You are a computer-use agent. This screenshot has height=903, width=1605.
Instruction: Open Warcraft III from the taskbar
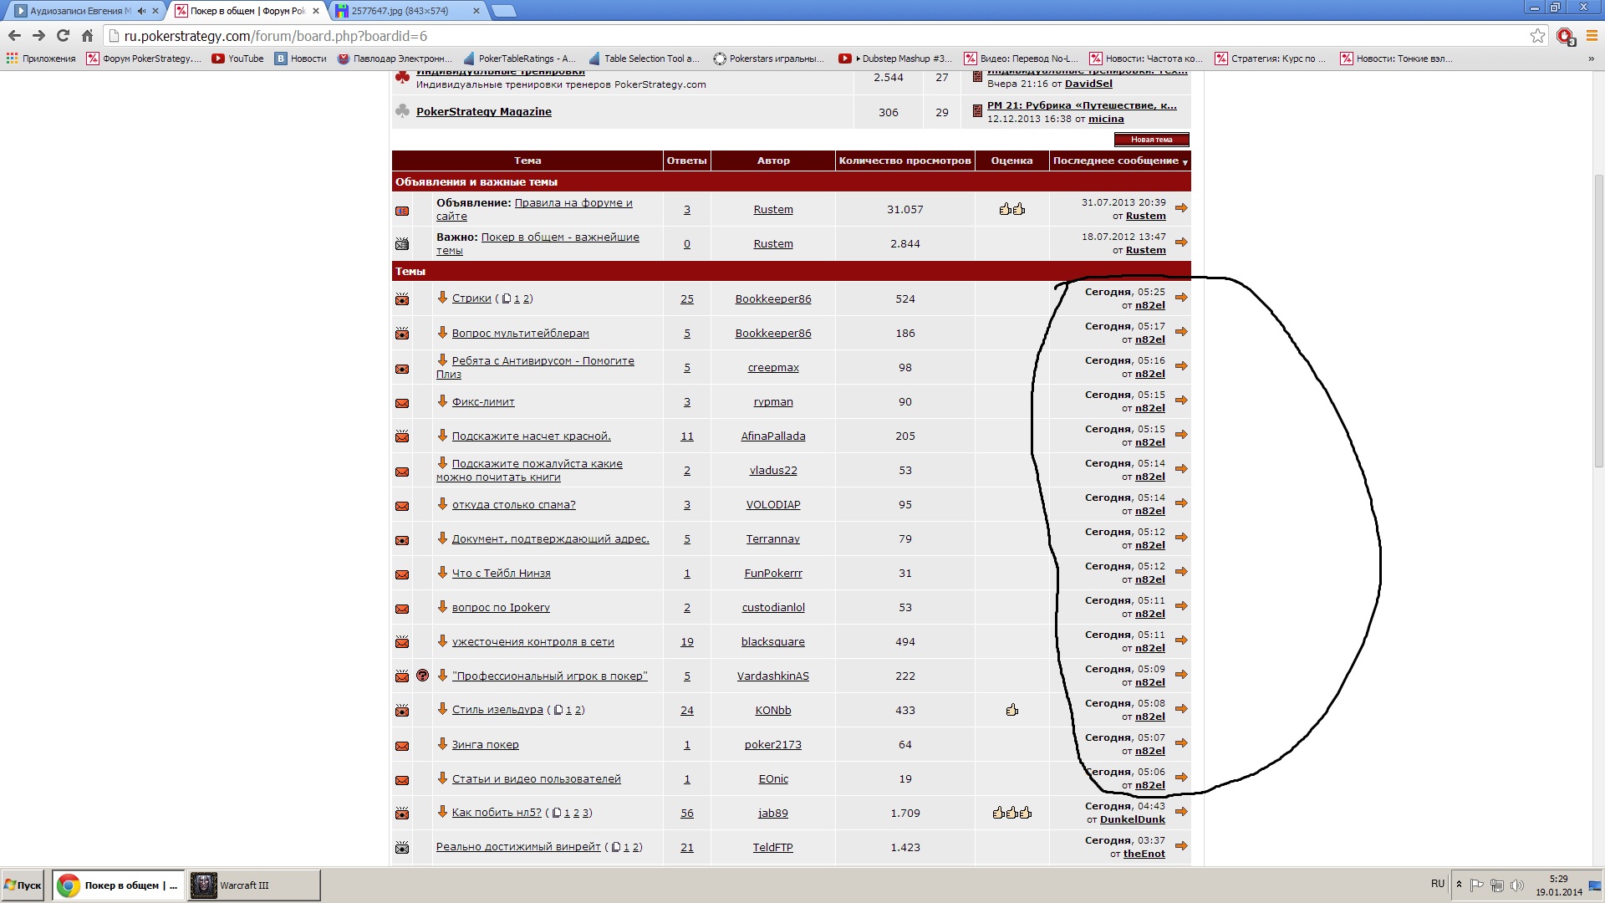[252, 885]
